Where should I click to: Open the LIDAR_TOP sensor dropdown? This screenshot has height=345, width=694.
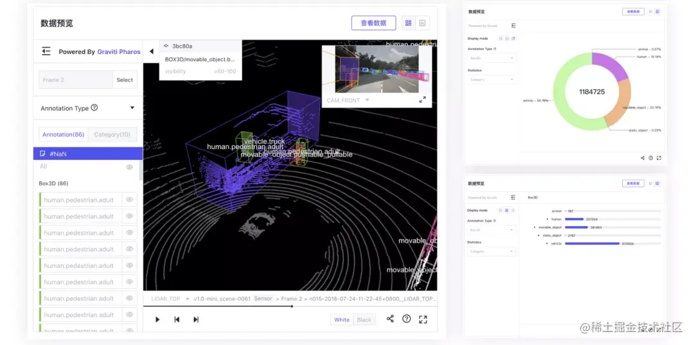[x=187, y=299]
